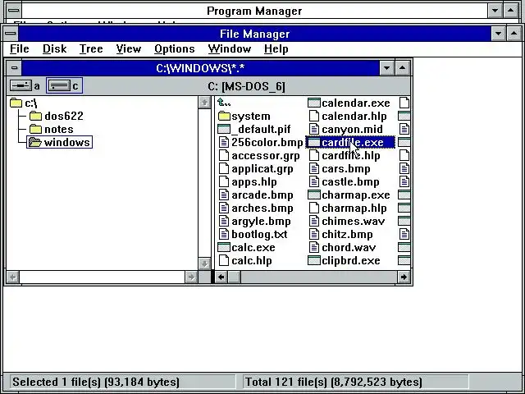The width and height of the screenshot is (525, 394).
Task: Click the system folder icon in file list
Action: 224,116
